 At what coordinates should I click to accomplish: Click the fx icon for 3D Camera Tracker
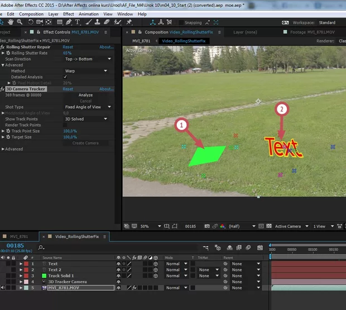[3, 89]
